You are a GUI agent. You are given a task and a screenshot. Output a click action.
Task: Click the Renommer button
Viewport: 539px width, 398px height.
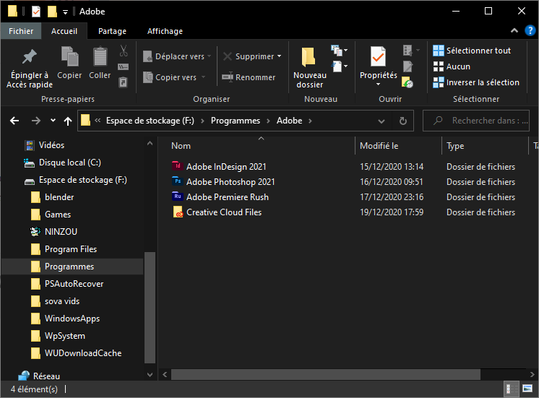click(249, 77)
